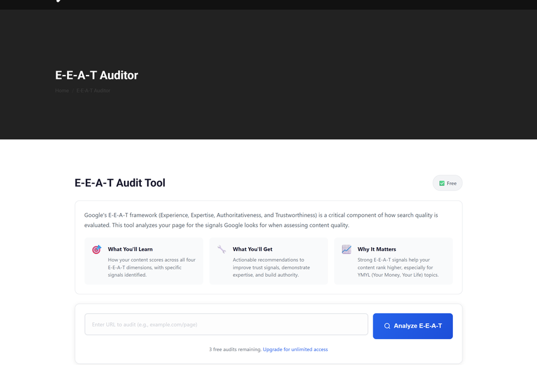This screenshot has height=365, width=537.
Task: Click the Google's E-E-A-T framework description paragraph
Action: coord(261,220)
